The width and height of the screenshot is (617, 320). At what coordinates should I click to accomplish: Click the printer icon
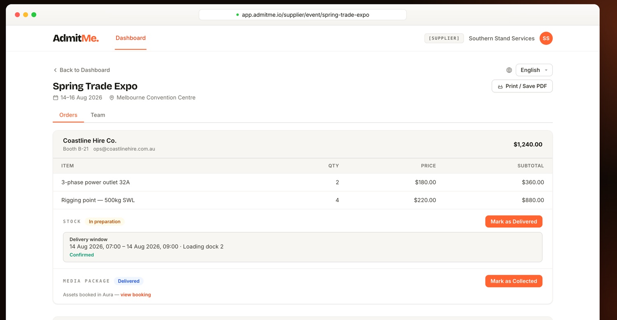500,86
